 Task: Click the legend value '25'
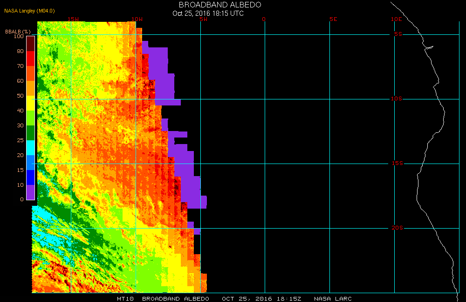(20, 140)
